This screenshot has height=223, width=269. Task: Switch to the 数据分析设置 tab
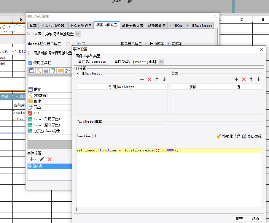pyautogui.click(x=133, y=26)
